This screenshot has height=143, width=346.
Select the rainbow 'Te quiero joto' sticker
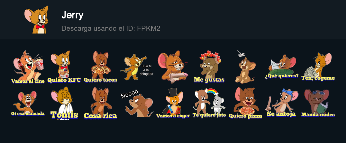(209, 103)
